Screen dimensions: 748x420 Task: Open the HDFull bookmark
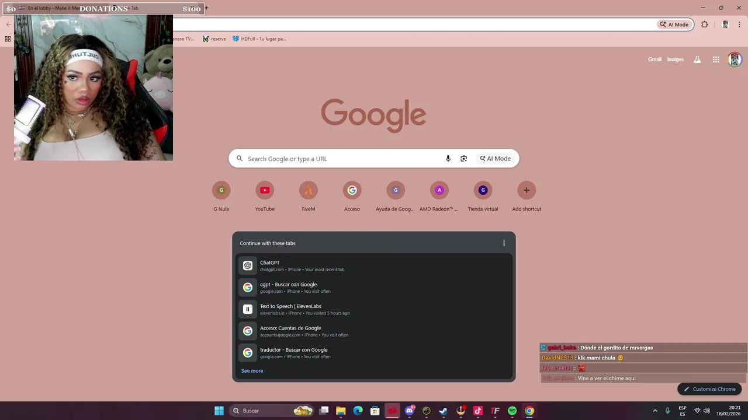[259, 39]
